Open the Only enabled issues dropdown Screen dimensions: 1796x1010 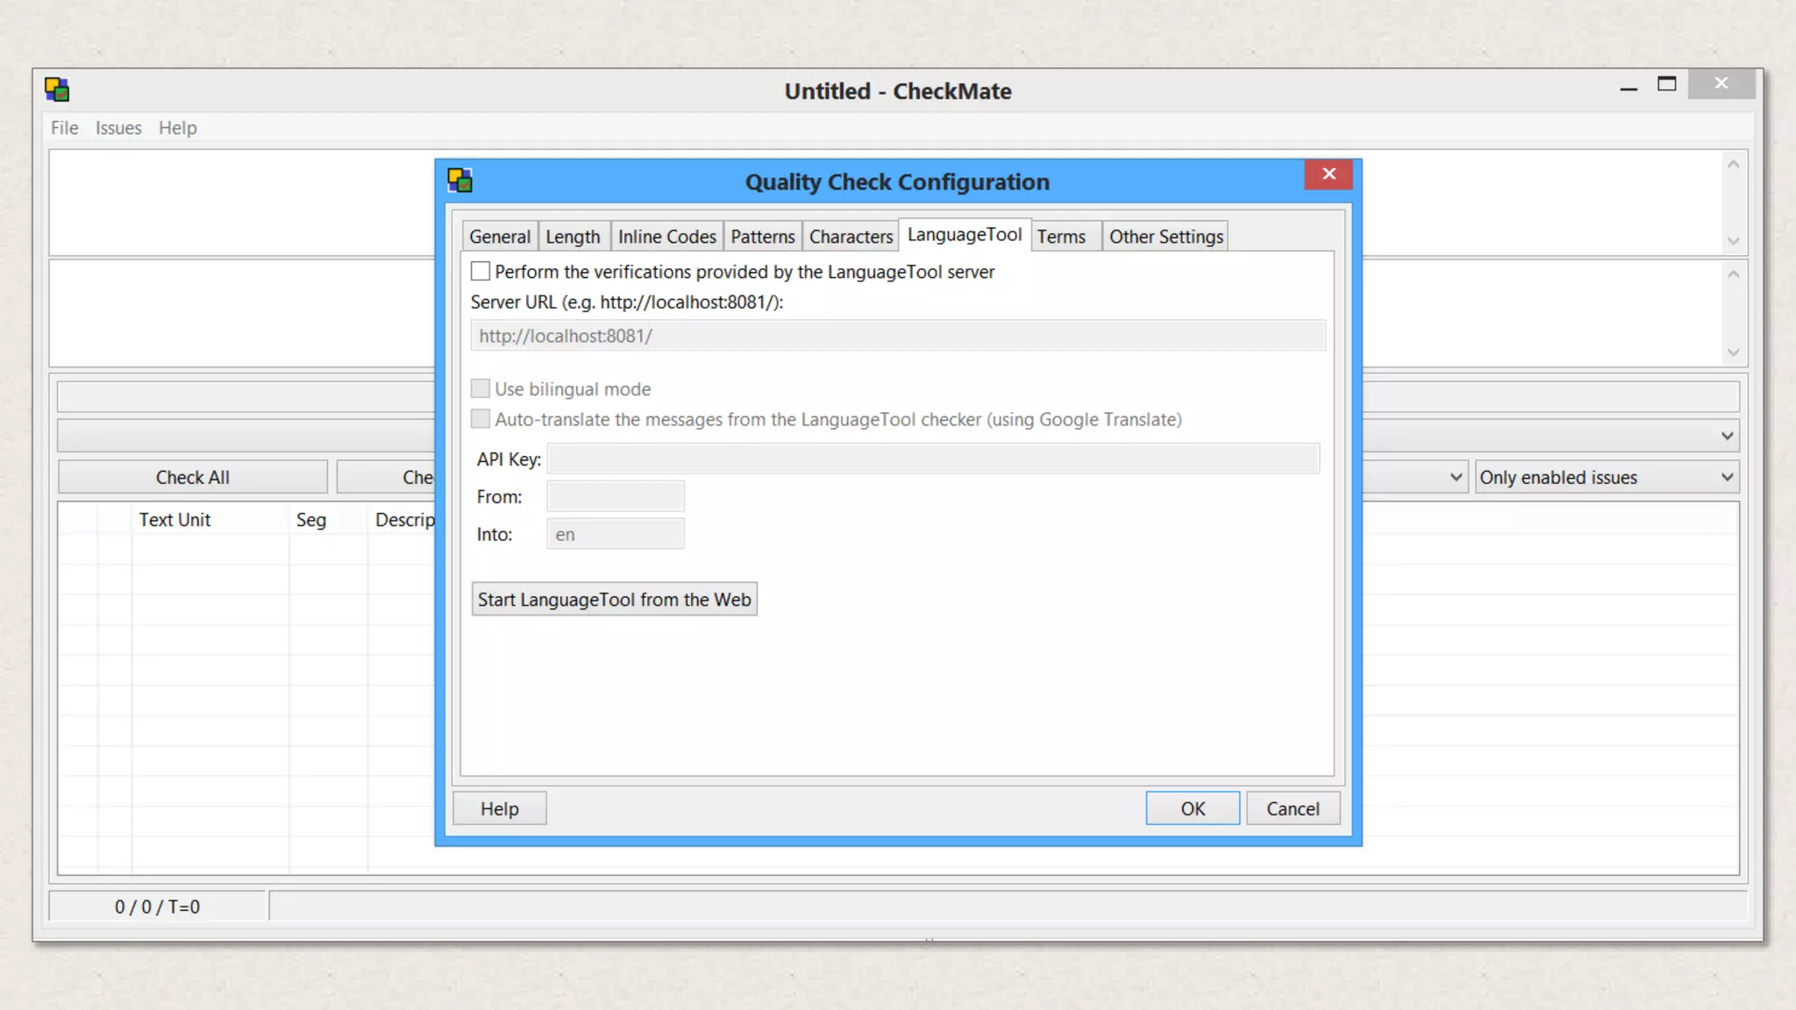1606,478
